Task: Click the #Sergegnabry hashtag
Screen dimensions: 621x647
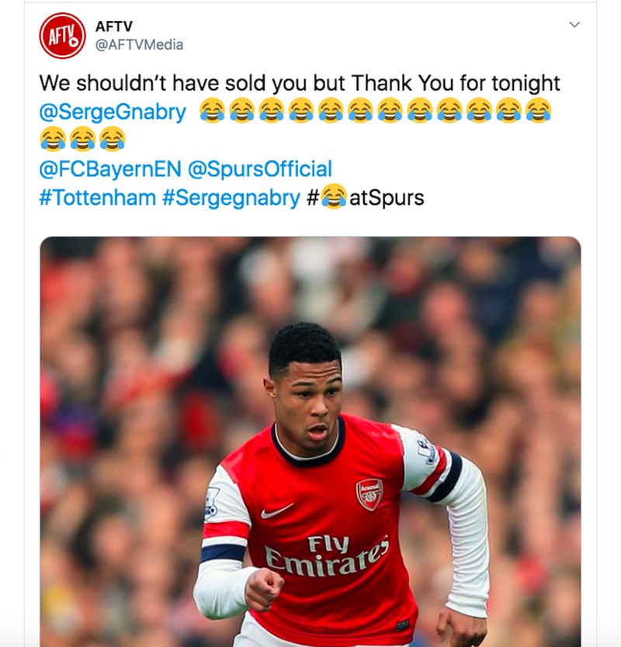Action: (231, 197)
